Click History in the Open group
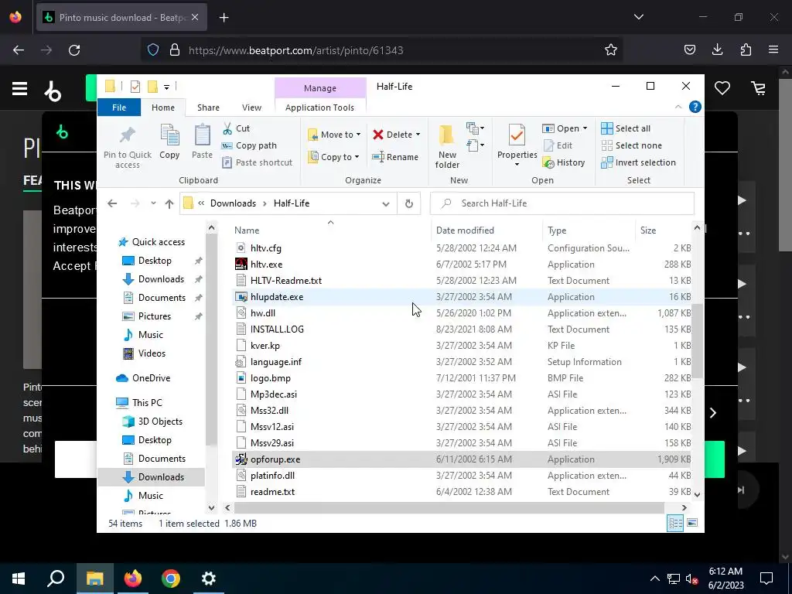 564,162
